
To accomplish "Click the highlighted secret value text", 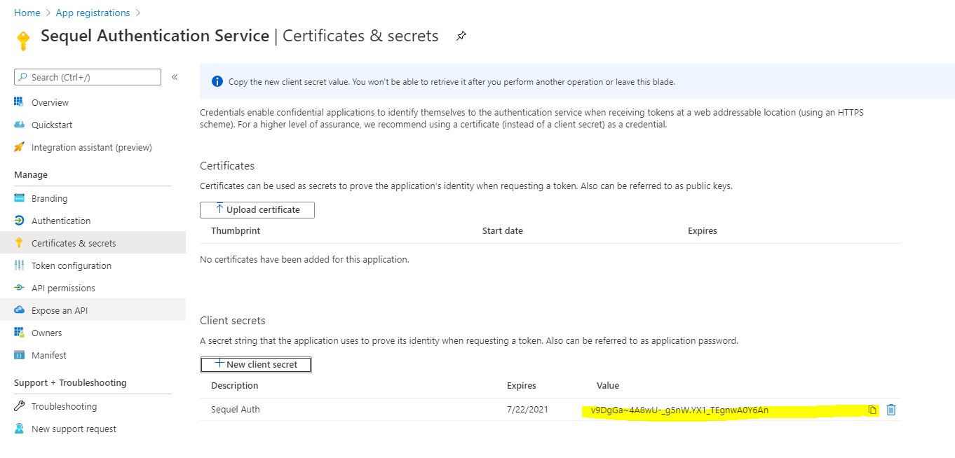I will click(x=679, y=410).
